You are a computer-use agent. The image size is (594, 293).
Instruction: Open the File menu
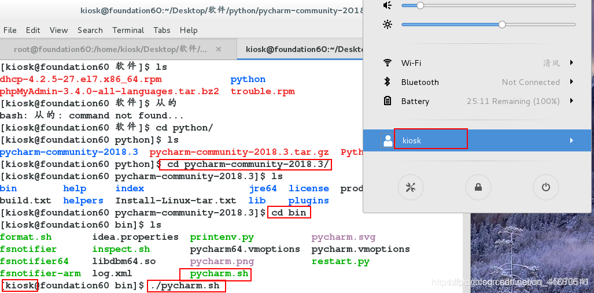point(10,30)
